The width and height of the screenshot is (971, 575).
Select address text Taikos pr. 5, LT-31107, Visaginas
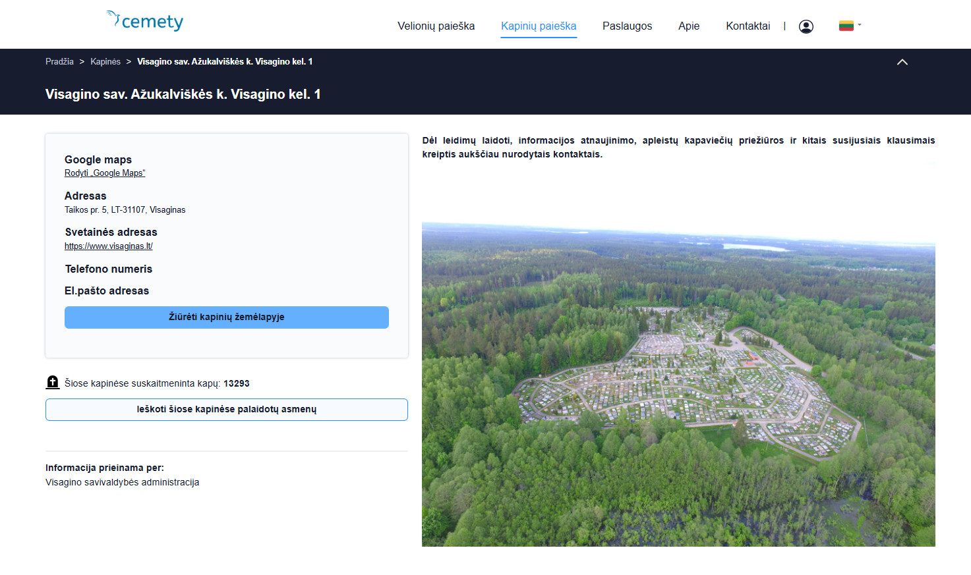(125, 210)
